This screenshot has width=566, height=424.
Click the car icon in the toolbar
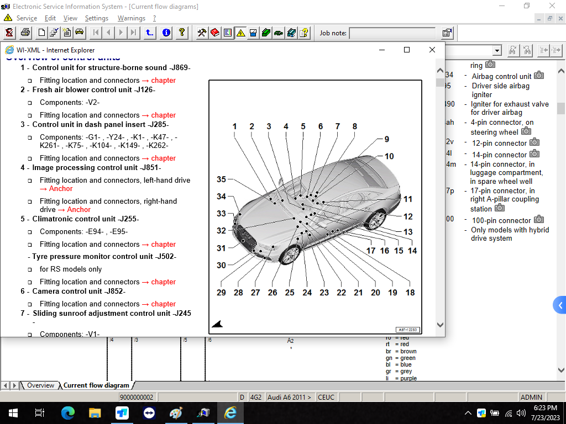[x=79, y=33]
